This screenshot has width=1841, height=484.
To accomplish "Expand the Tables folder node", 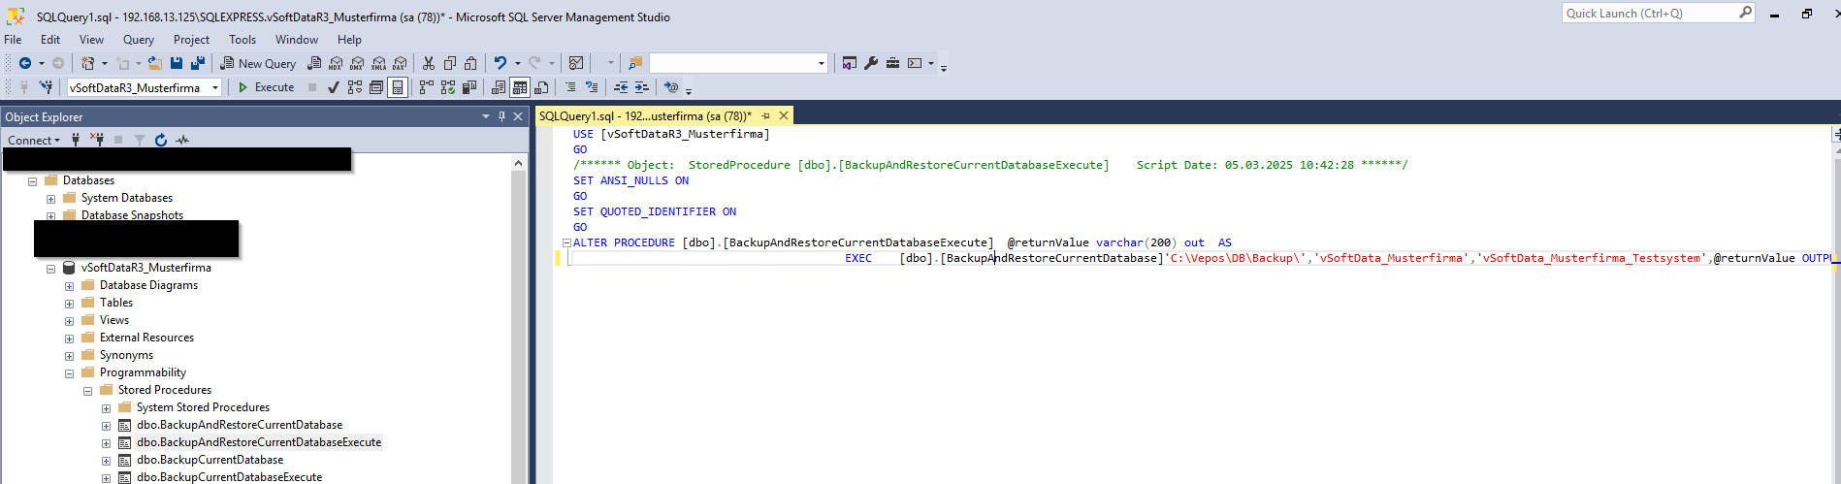I will click(x=69, y=304).
